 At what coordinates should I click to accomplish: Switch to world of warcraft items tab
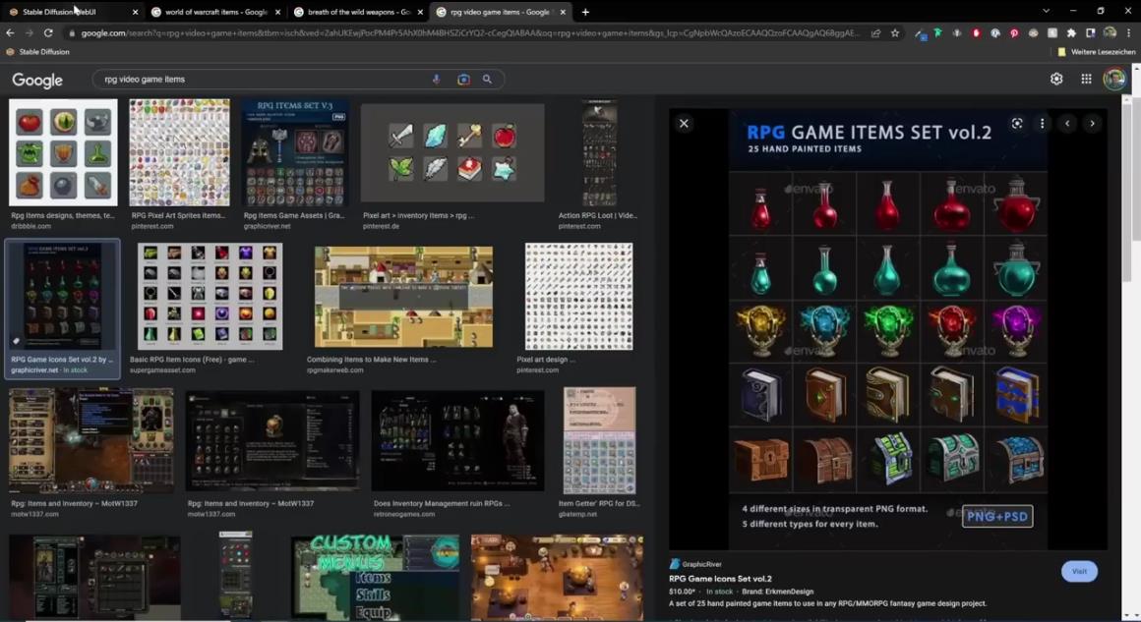(x=216, y=12)
